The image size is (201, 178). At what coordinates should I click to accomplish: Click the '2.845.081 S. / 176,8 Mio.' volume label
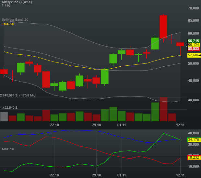(18, 95)
